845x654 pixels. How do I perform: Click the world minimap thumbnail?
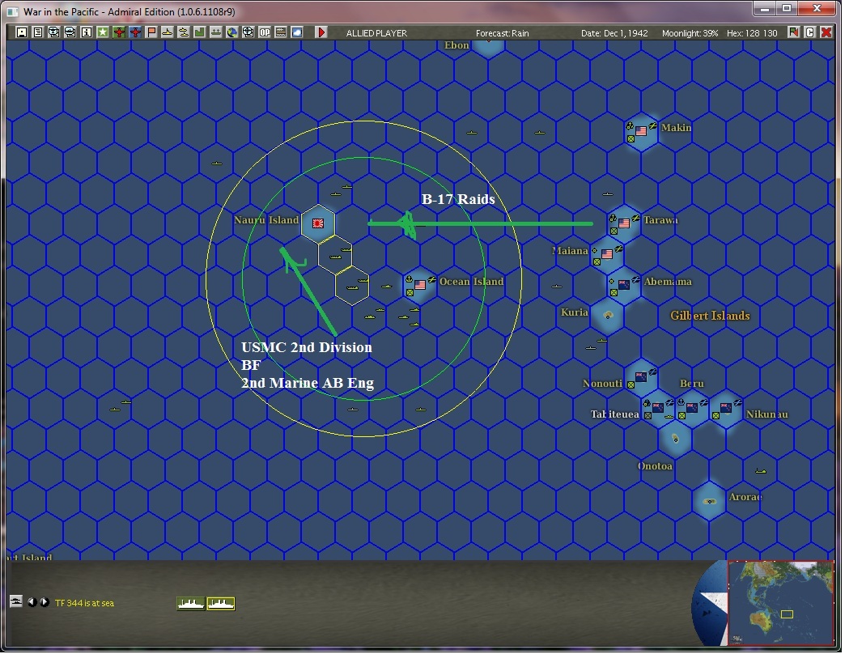(x=780, y=602)
